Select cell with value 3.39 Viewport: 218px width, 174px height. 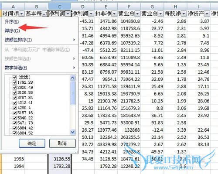click(x=175, y=130)
